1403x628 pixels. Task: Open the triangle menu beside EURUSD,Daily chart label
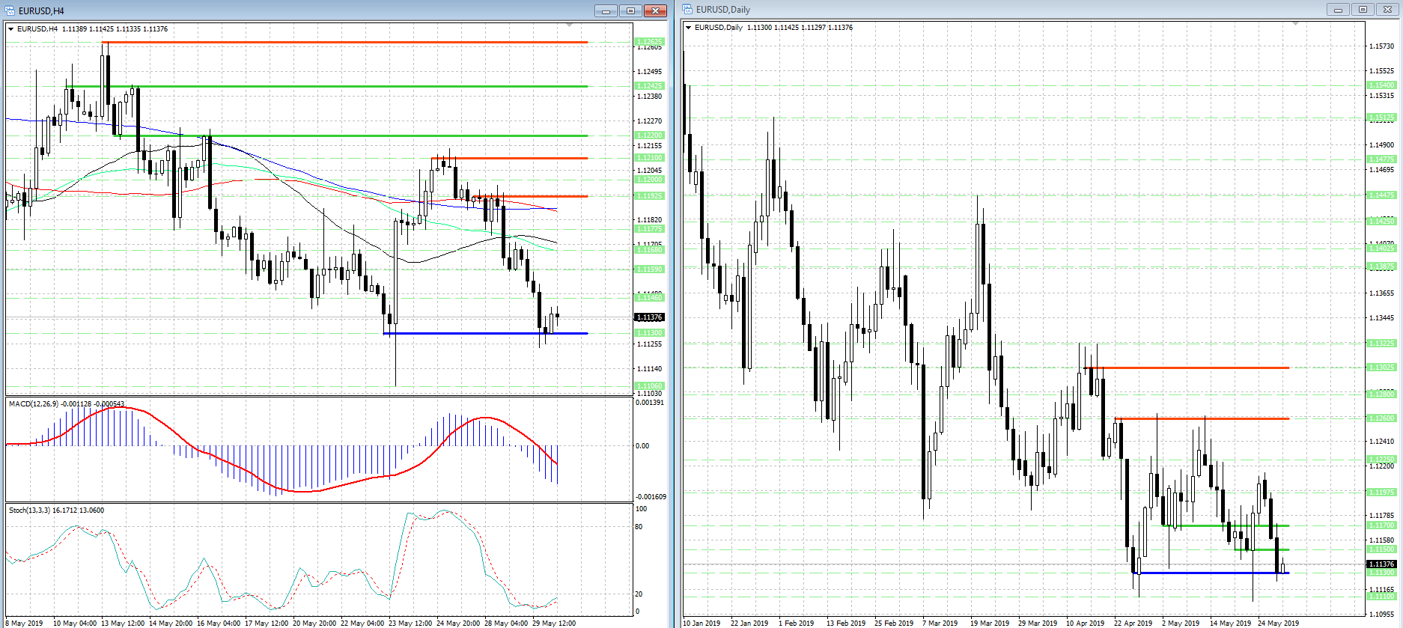[689, 28]
